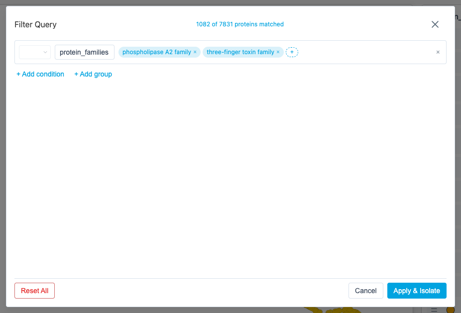Add another value with the dashed plus icon
The width and height of the screenshot is (461, 313).
tap(292, 52)
